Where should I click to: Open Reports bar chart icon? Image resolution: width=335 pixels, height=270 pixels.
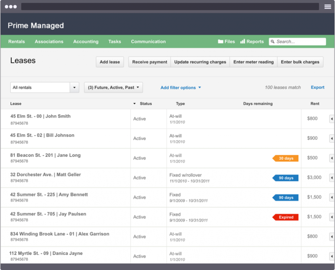(243, 42)
